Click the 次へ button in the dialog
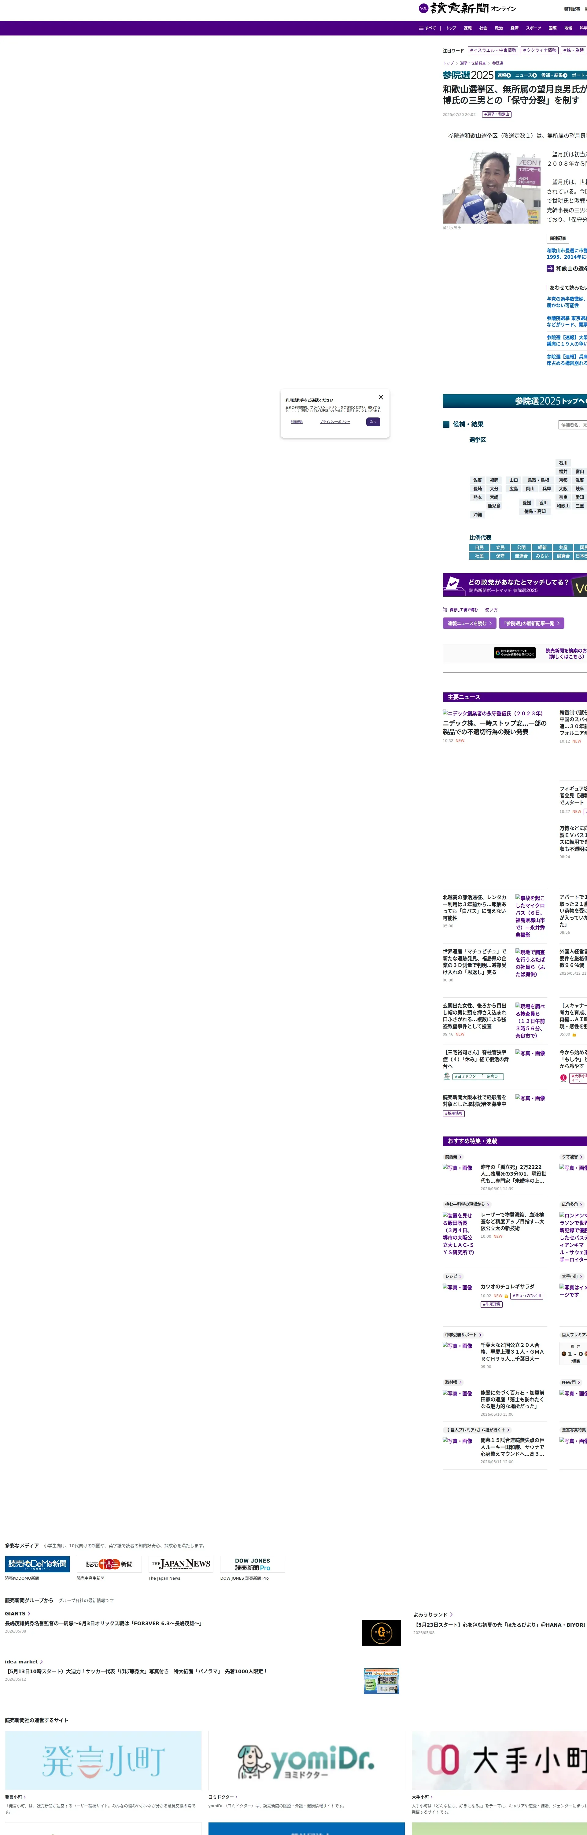The image size is (587, 1835). point(373,422)
